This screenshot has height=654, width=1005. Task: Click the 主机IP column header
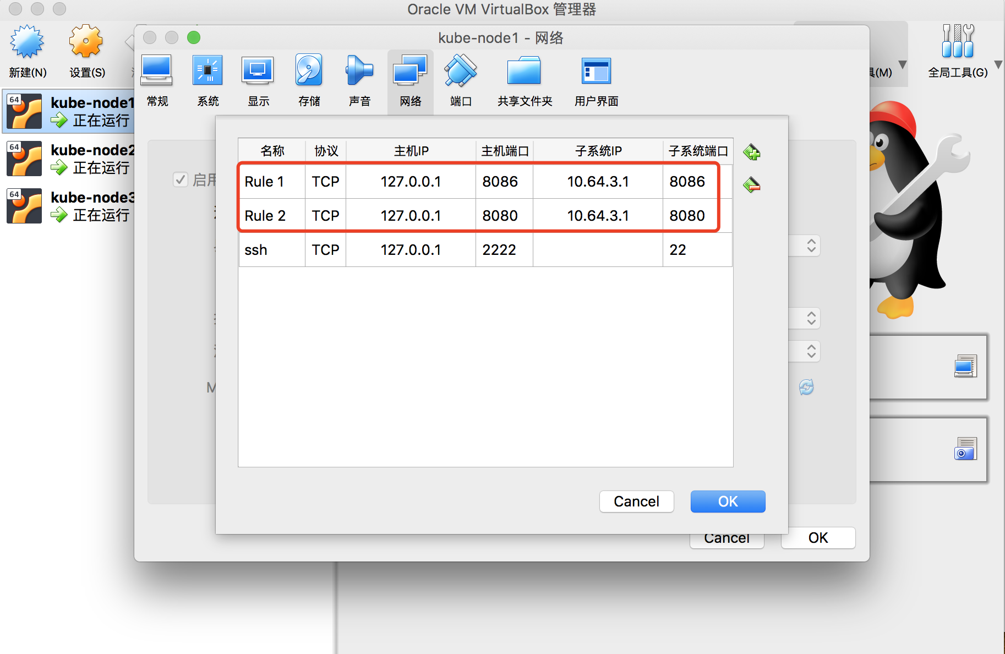click(411, 151)
